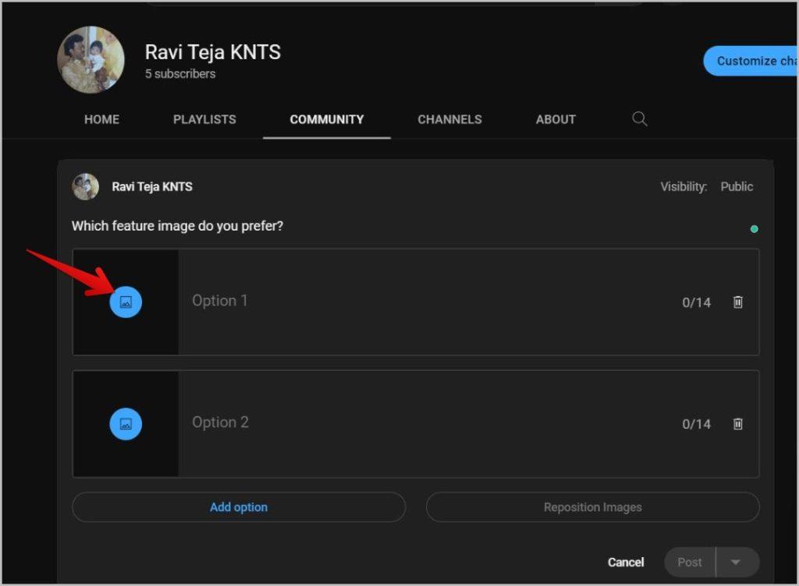
Task: Open channel search magnifier icon
Action: click(640, 119)
